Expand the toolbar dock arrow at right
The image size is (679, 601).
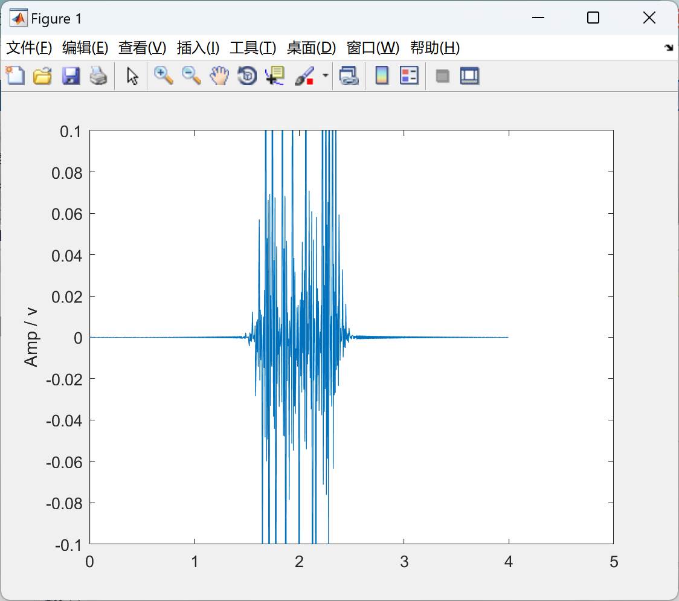[669, 48]
